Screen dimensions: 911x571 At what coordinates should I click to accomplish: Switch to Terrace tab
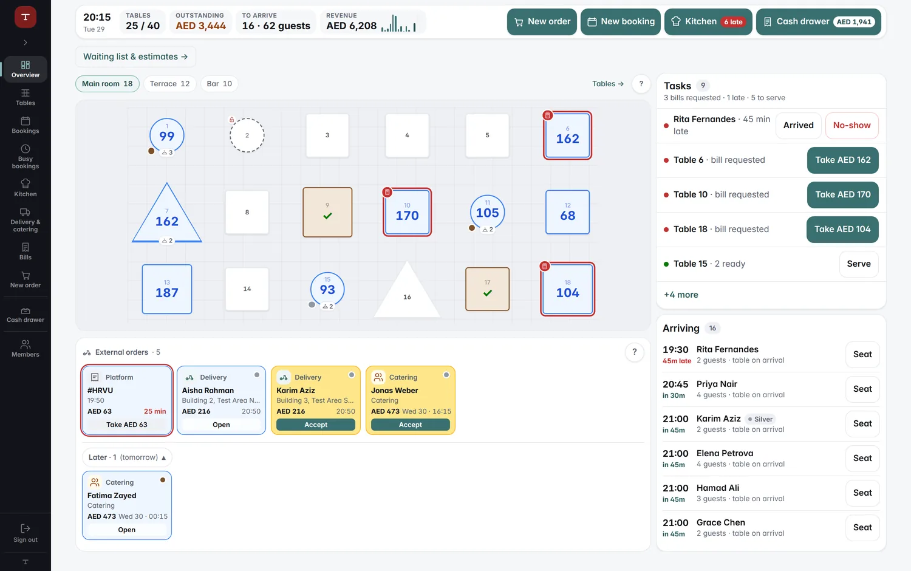pyautogui.click(x=169, y=84)
